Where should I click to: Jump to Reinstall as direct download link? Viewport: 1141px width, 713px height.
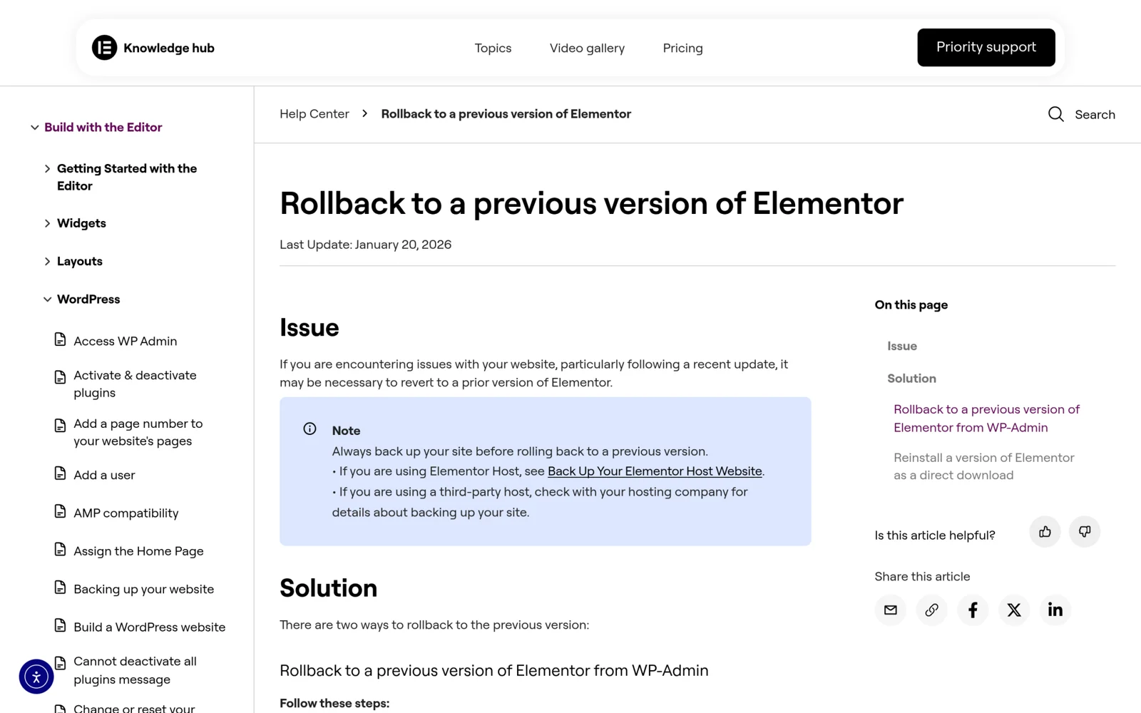pos(983,466)
